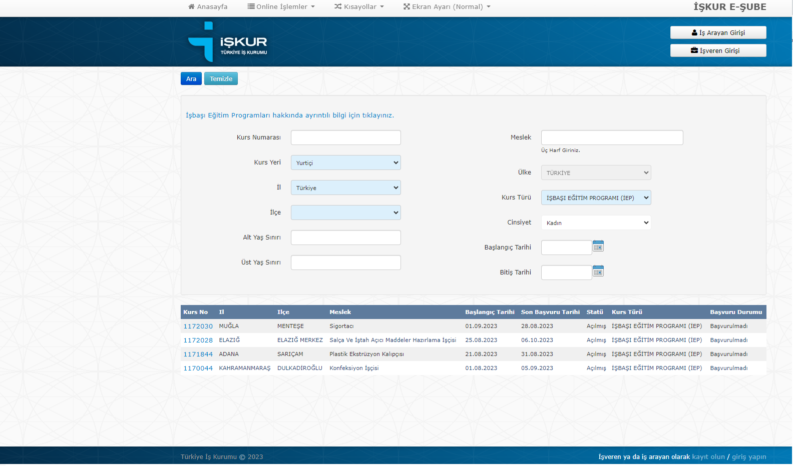Focus the Meslek text field
This screenshot has width=793, height=466.
click(612, 137)
